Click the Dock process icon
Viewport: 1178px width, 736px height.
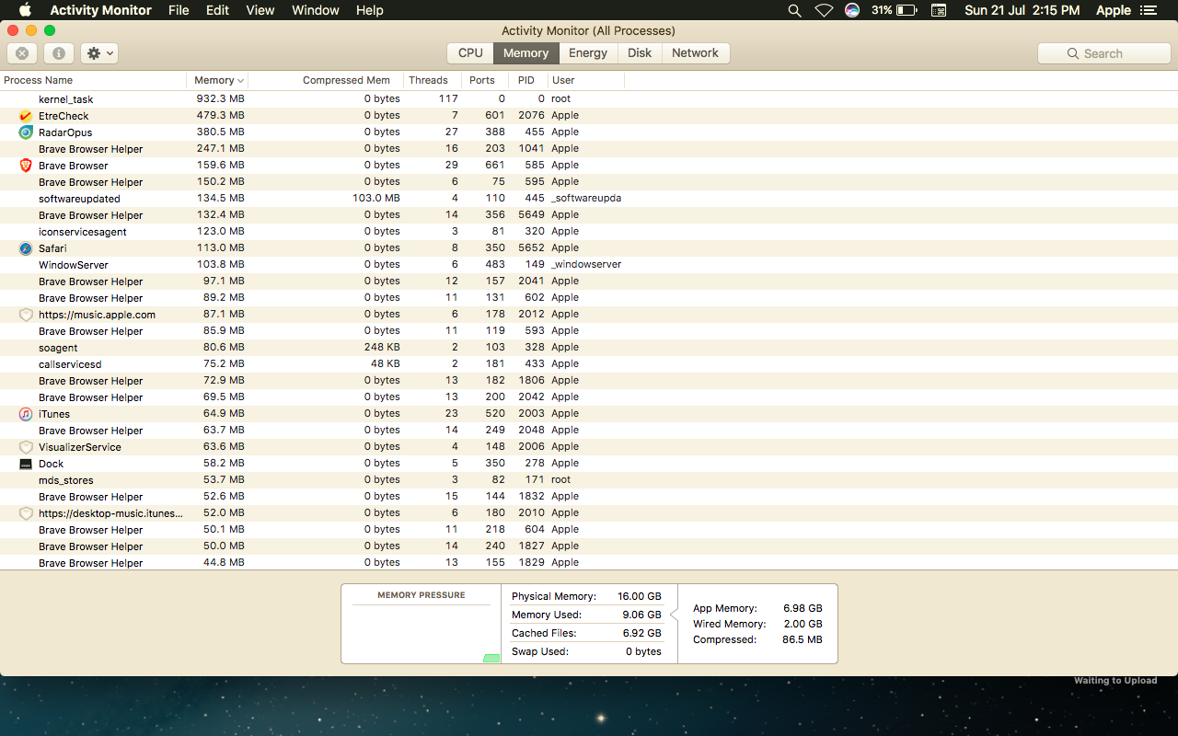point(26,464)
